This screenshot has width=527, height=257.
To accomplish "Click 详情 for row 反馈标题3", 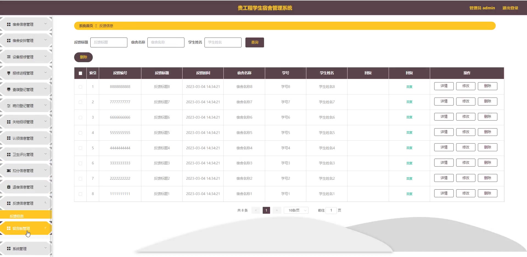I will tap(444, 163).
